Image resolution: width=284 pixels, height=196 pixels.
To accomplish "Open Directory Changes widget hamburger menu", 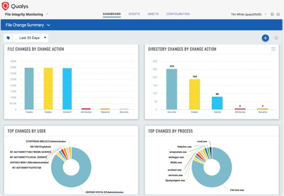I will (273, 49).
